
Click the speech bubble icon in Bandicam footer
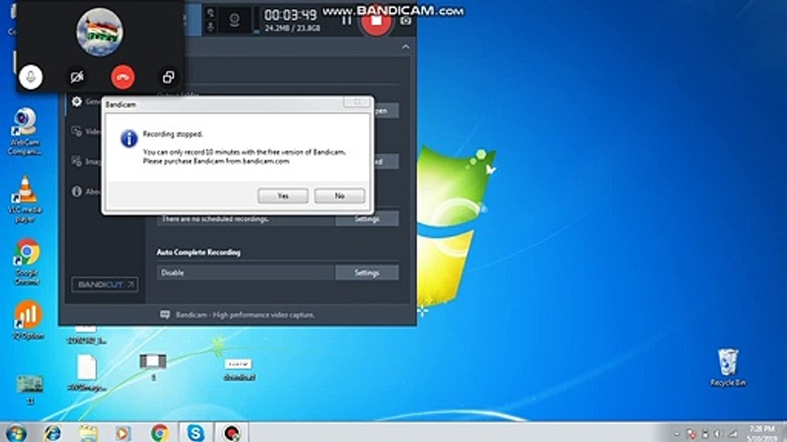(x=165, y=314)
